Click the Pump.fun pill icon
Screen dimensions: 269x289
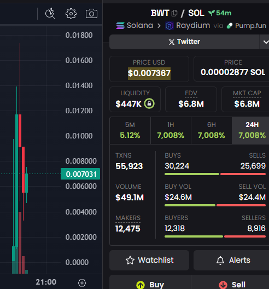point(230,26)
